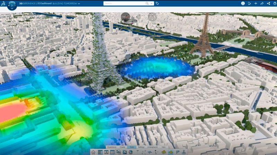Open the social network share icon

269,3
